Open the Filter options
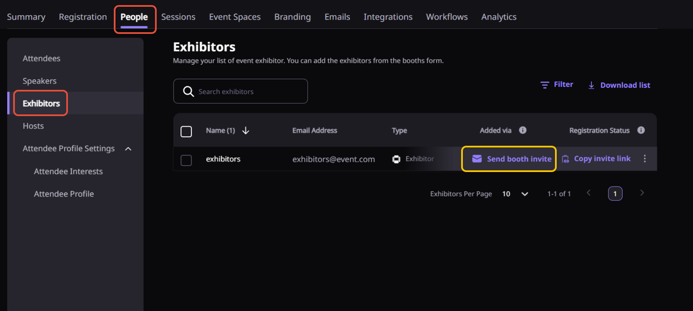The image size is (693, 311). (557, 85)
